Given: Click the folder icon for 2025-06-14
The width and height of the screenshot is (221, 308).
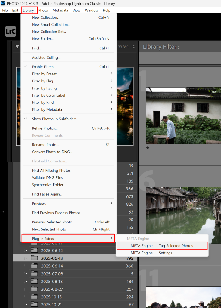Looking at the screenshot, I should point(35,266).
